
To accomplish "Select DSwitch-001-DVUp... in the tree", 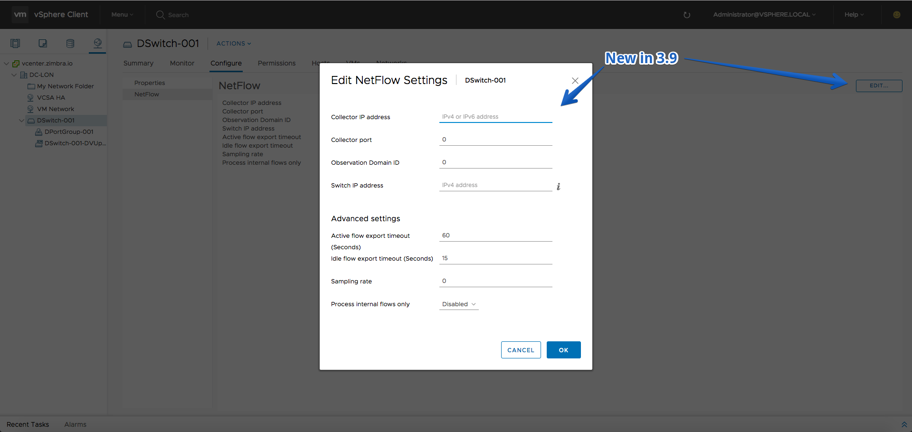I will coord(75,143).
